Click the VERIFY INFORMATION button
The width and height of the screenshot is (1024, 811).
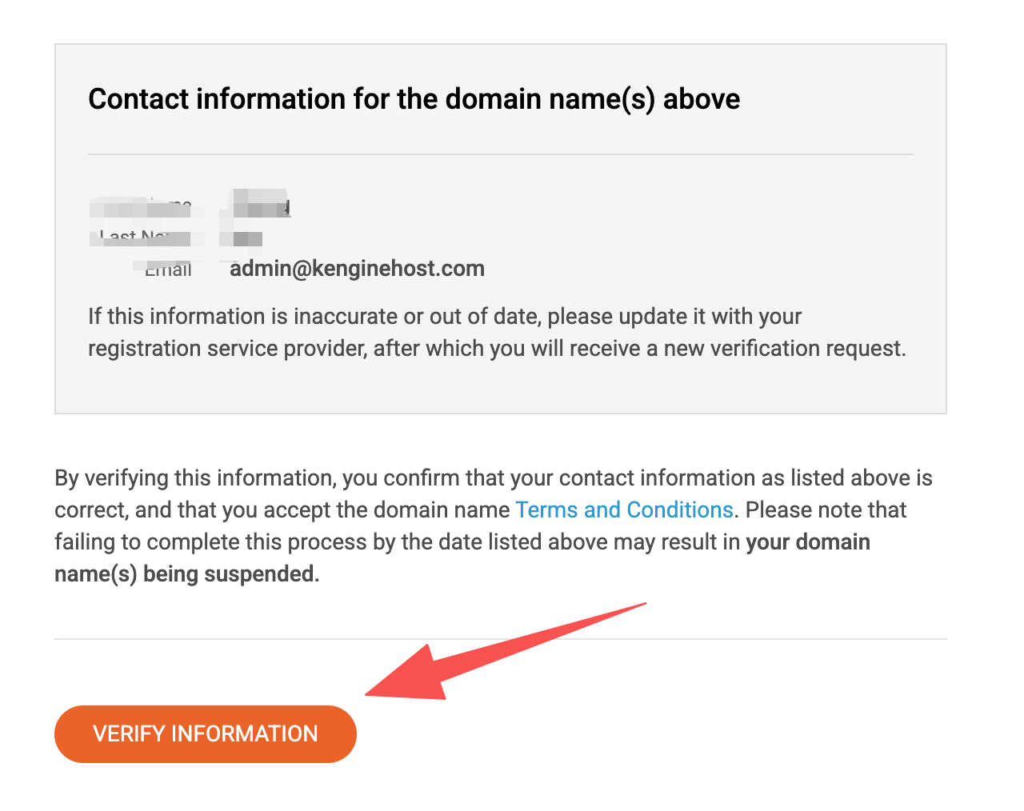pyautogui.click(x=206, y=733)
